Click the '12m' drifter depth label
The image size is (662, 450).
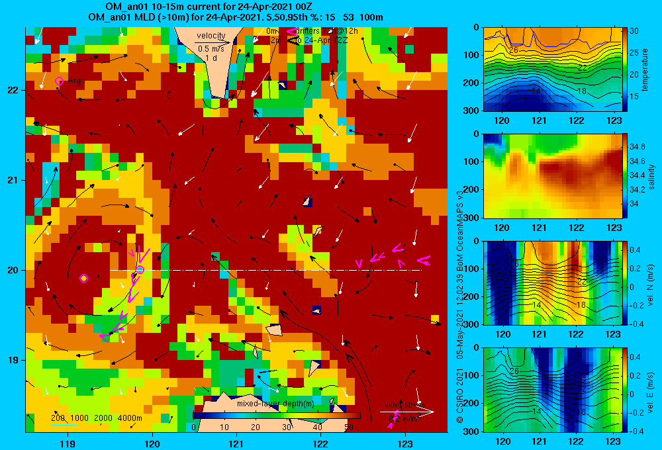point(273,40)
